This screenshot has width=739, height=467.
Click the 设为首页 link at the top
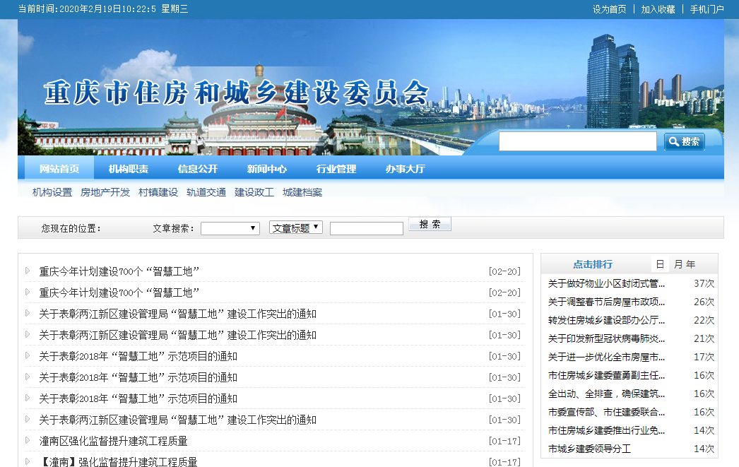[609, 9]
